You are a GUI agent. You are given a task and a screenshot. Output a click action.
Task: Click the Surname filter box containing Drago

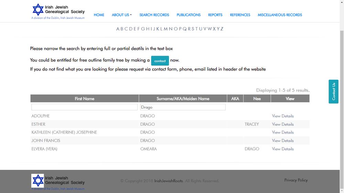183,107
